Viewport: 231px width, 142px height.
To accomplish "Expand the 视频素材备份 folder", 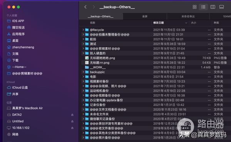I will pos(83,81).
